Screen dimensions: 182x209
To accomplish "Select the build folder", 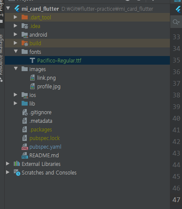I will 35,43.
